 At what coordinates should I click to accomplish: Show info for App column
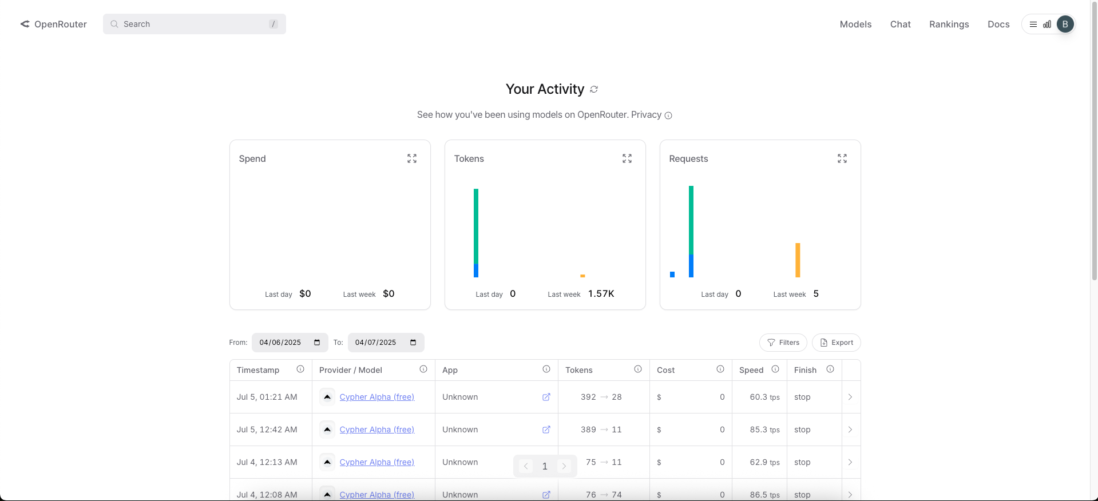coord(546,369)
